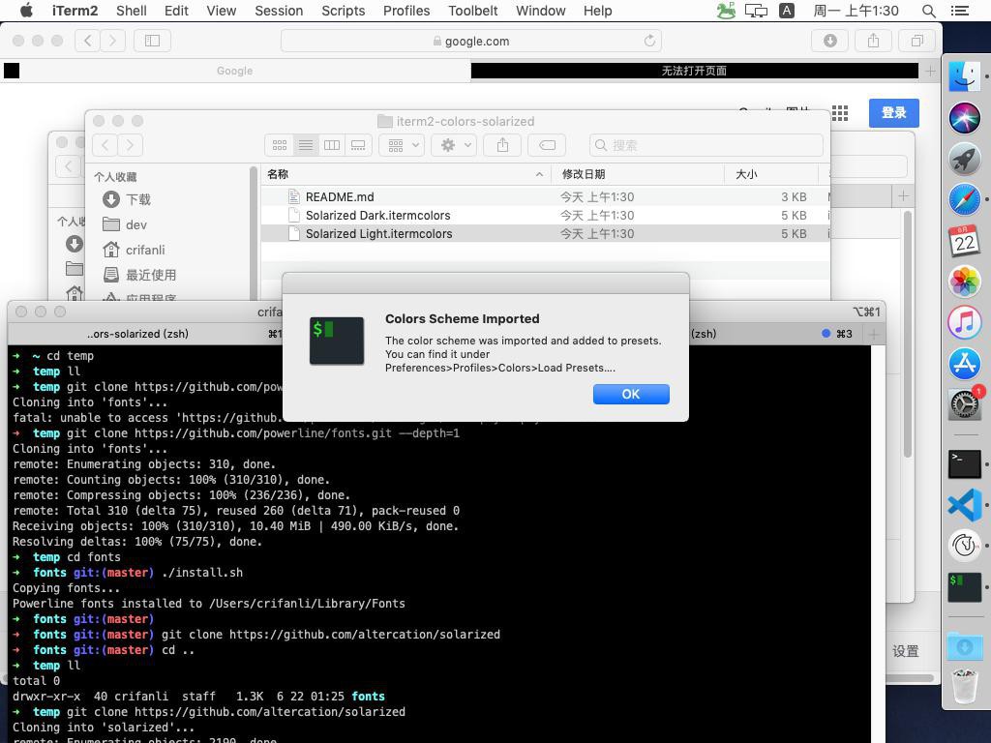Select README.md file

546,197
